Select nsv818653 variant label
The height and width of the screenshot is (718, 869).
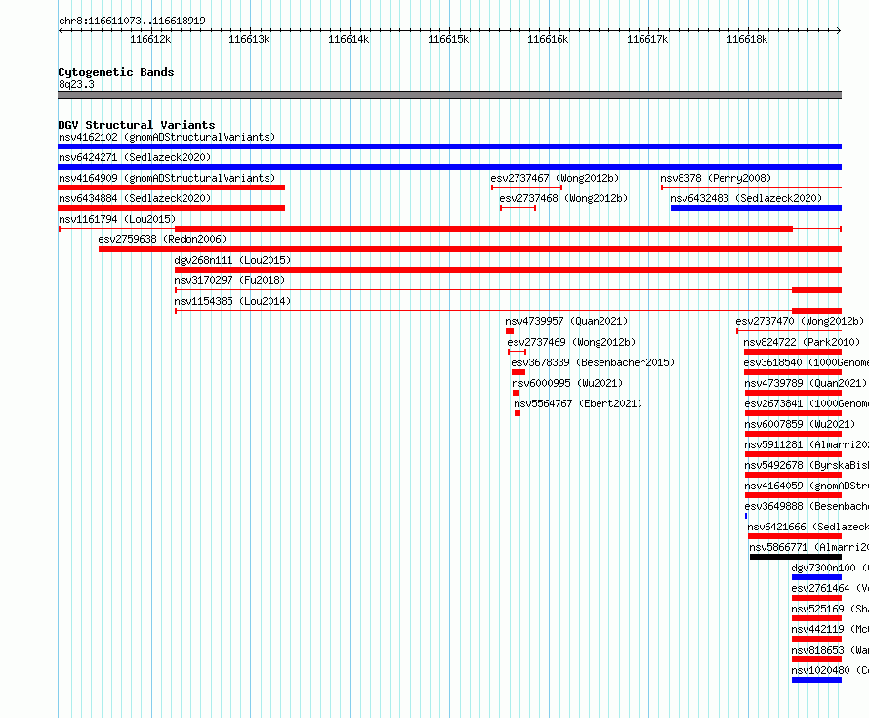(830, 650)
